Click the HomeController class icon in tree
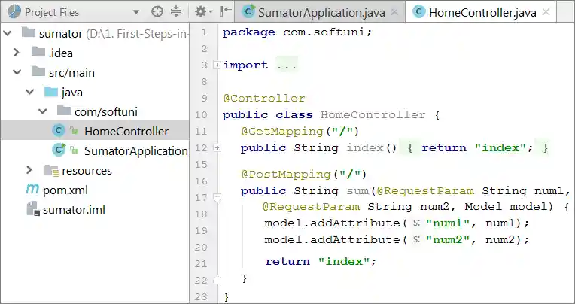Image resolution: width=575 pixels, height=304 pixels. coord(59,131)
